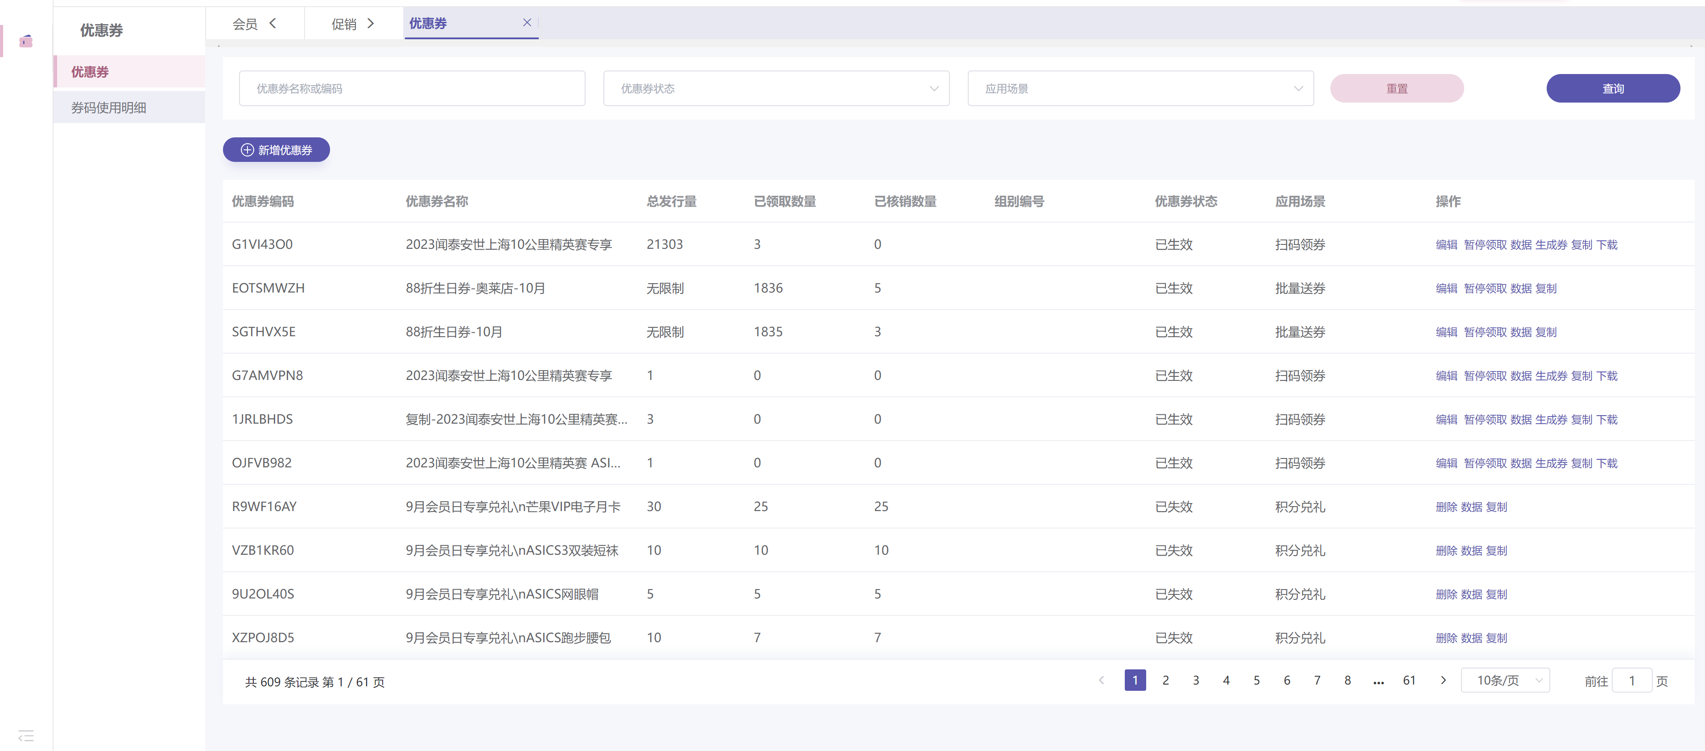
Task: Go to next page arrow
Action: point(1444,680)
